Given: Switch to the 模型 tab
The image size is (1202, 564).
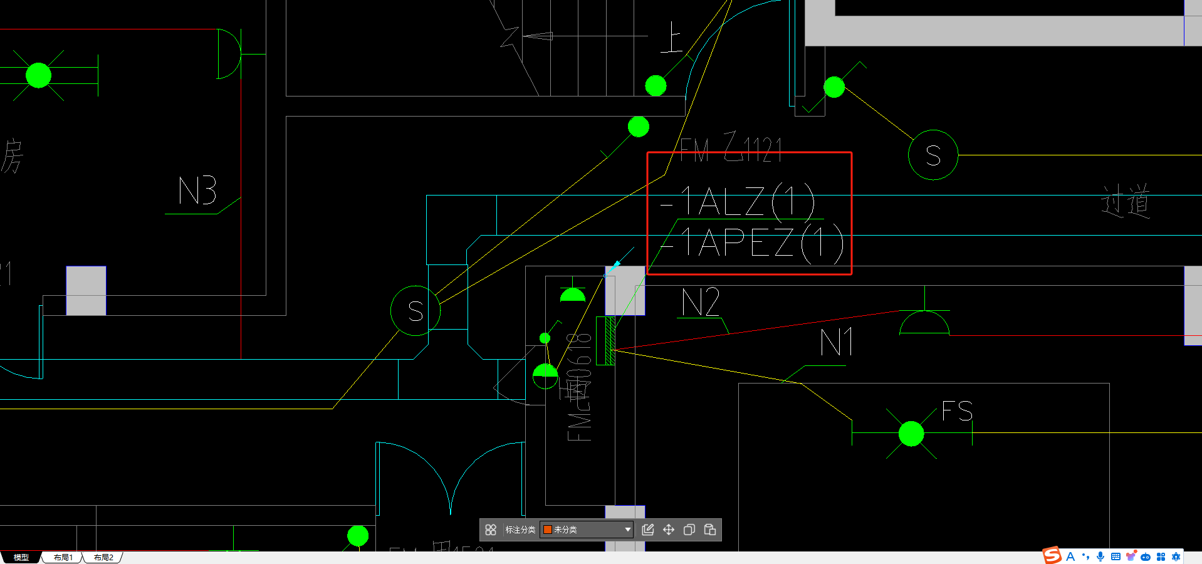Looking at the screenshot, I should tap(21, 557).
